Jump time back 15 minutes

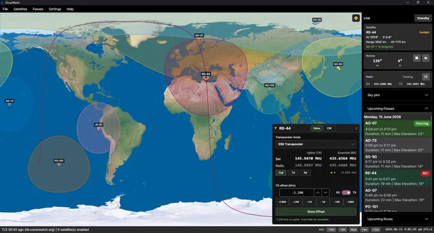[331, 230]
